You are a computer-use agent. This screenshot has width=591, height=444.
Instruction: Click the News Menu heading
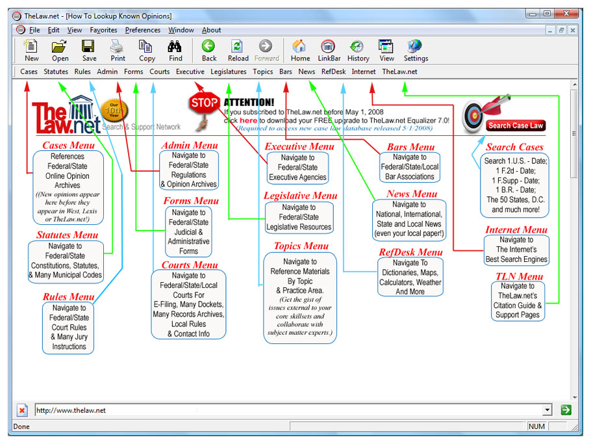point(412,194)
